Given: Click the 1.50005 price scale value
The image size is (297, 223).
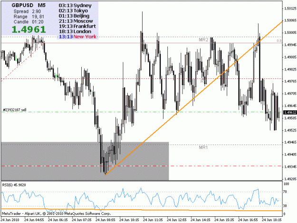Looking at the screenshot, I should click(x=290, y=33).
